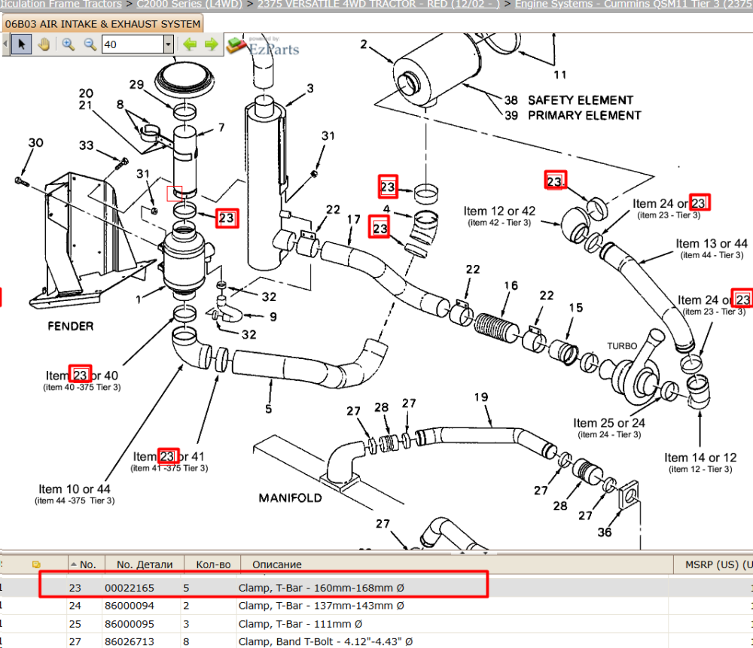This screenshot has height=648, width=753.
Task: Open the Engine Systems - Cummins QSM11 breadcrumb
Action: click(634, 5)
